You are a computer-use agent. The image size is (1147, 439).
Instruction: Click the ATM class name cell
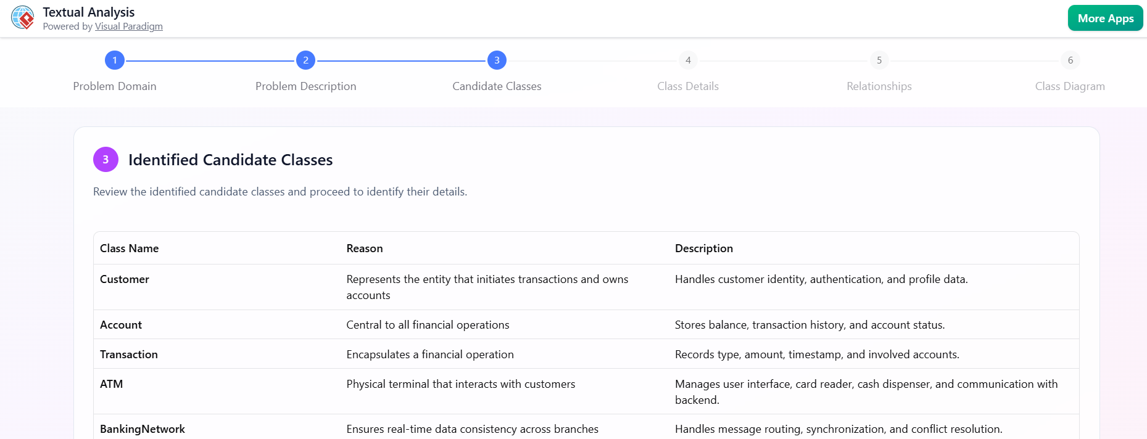pos(112,384)
